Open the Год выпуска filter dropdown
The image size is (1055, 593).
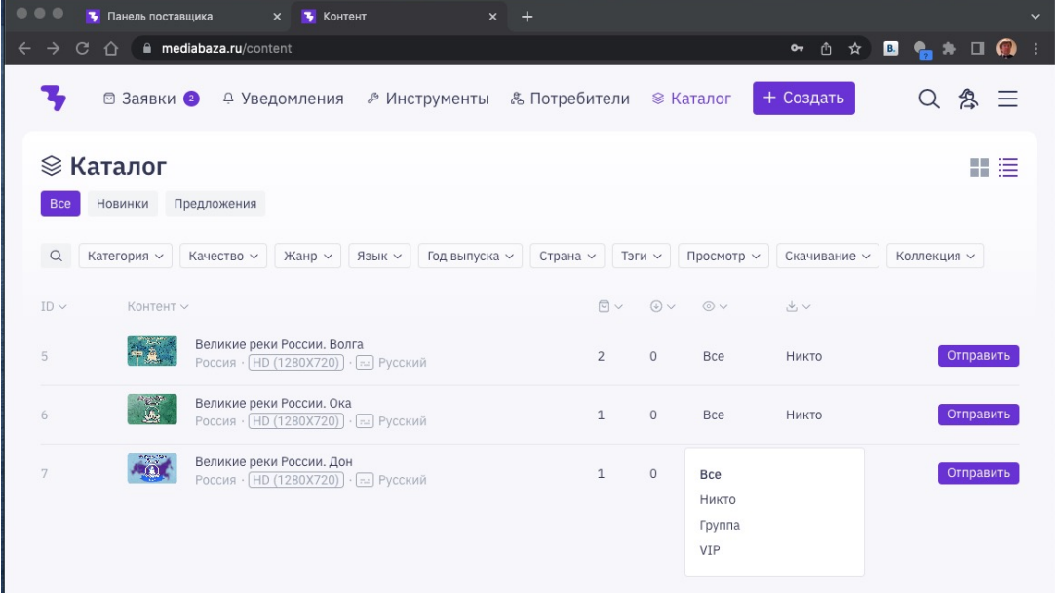pyautogui.click(x=472, y=256)
